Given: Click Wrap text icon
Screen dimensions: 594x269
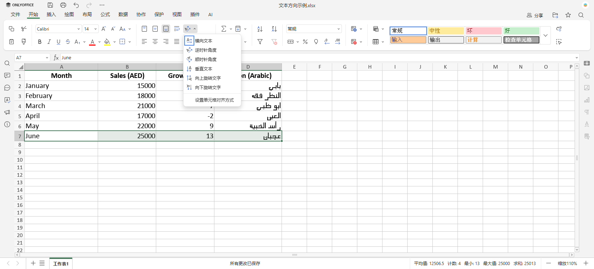Looking at the screenshot, I should coord(177,29).
